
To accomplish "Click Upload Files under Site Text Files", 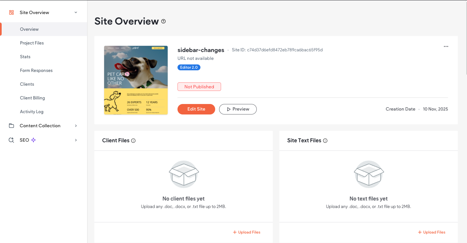I will coord(432,232).
